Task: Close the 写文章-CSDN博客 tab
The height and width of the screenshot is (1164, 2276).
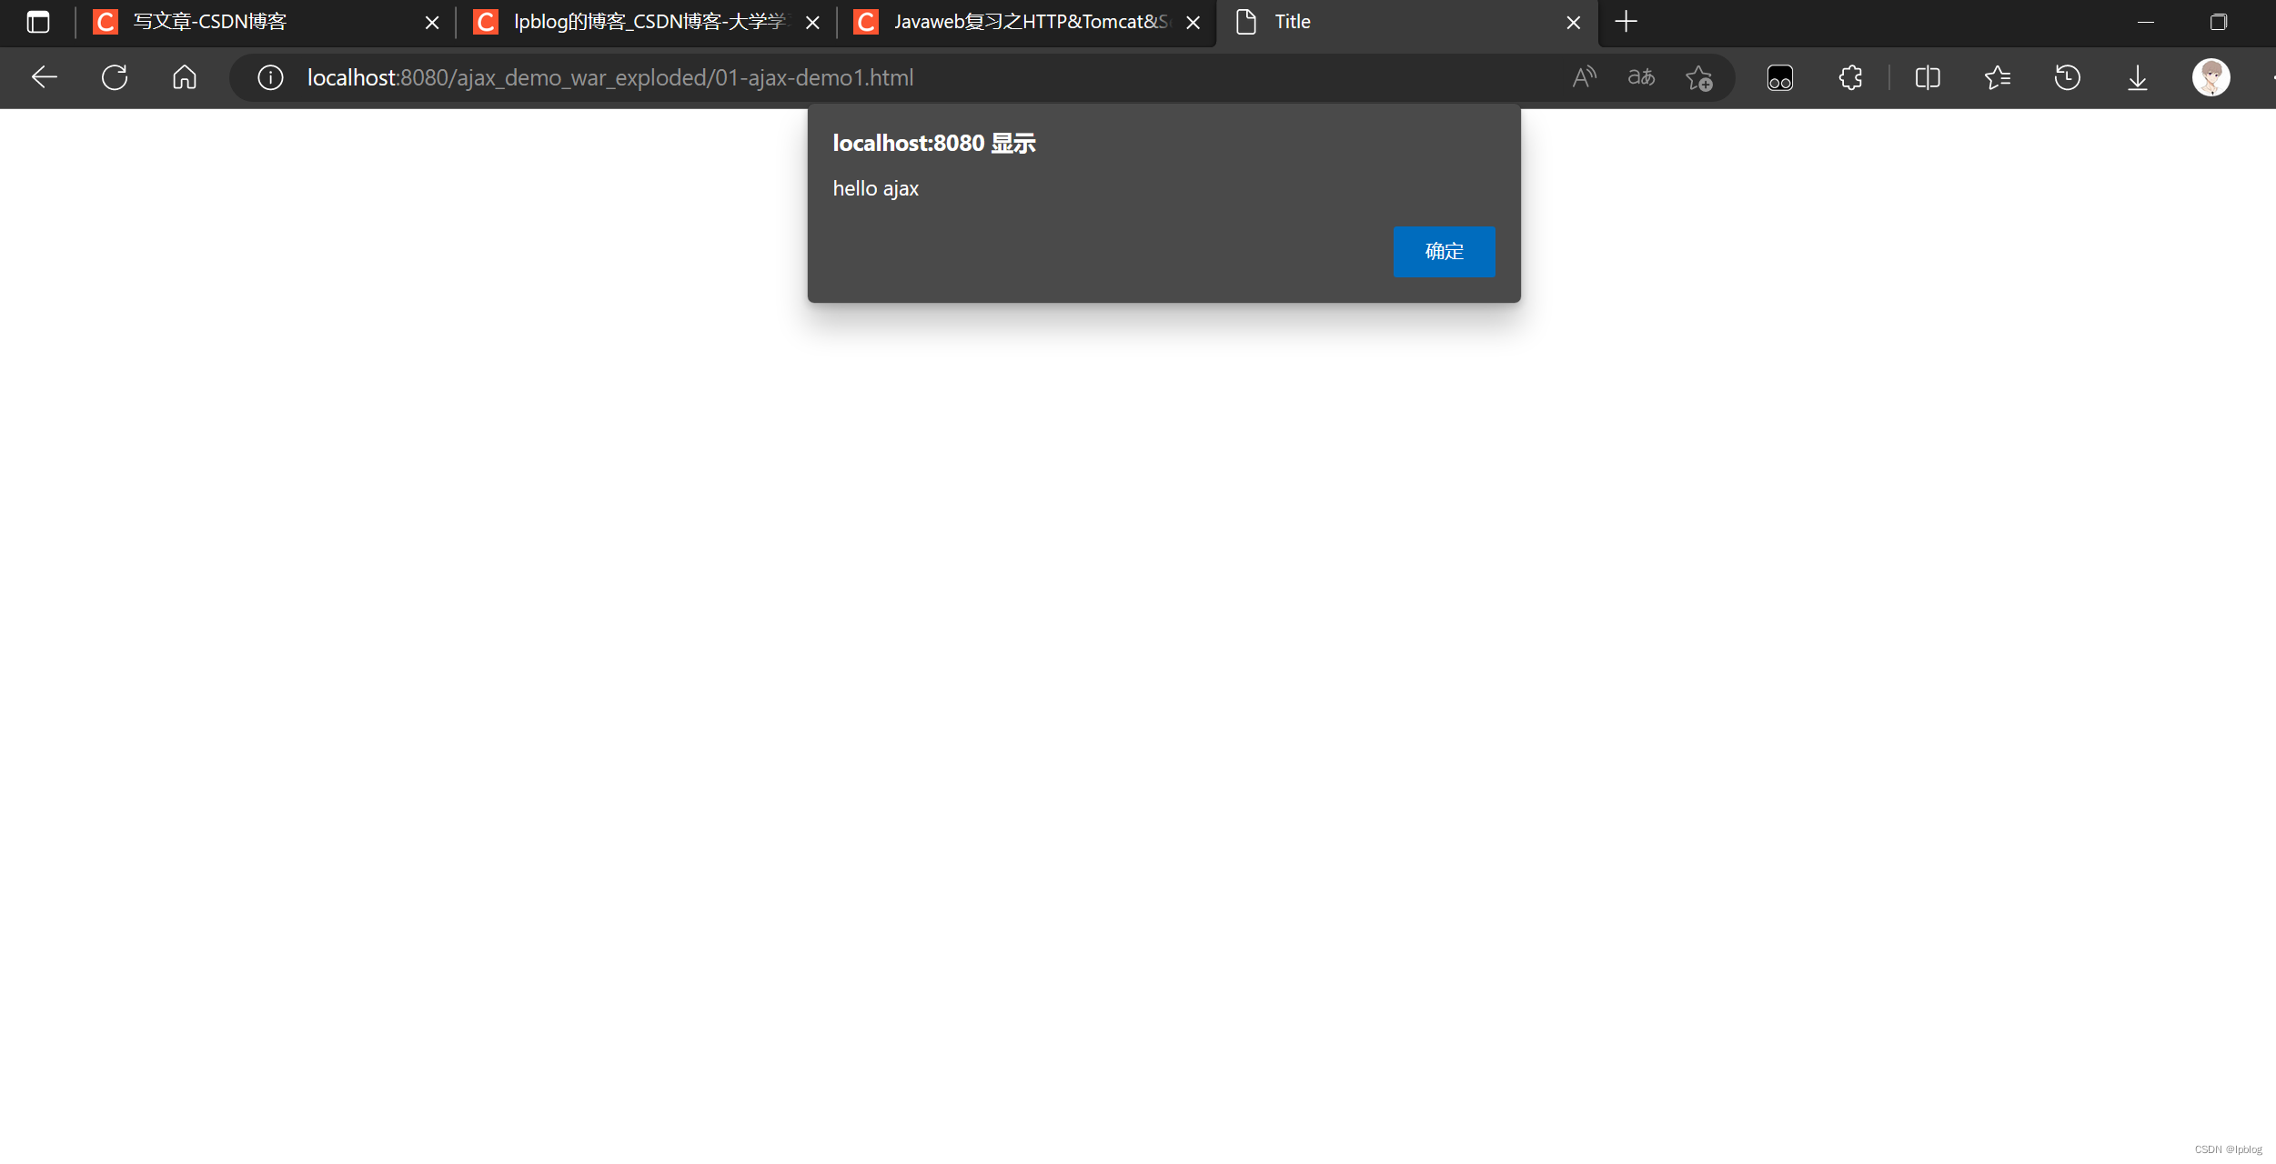Action: point(432,22)
